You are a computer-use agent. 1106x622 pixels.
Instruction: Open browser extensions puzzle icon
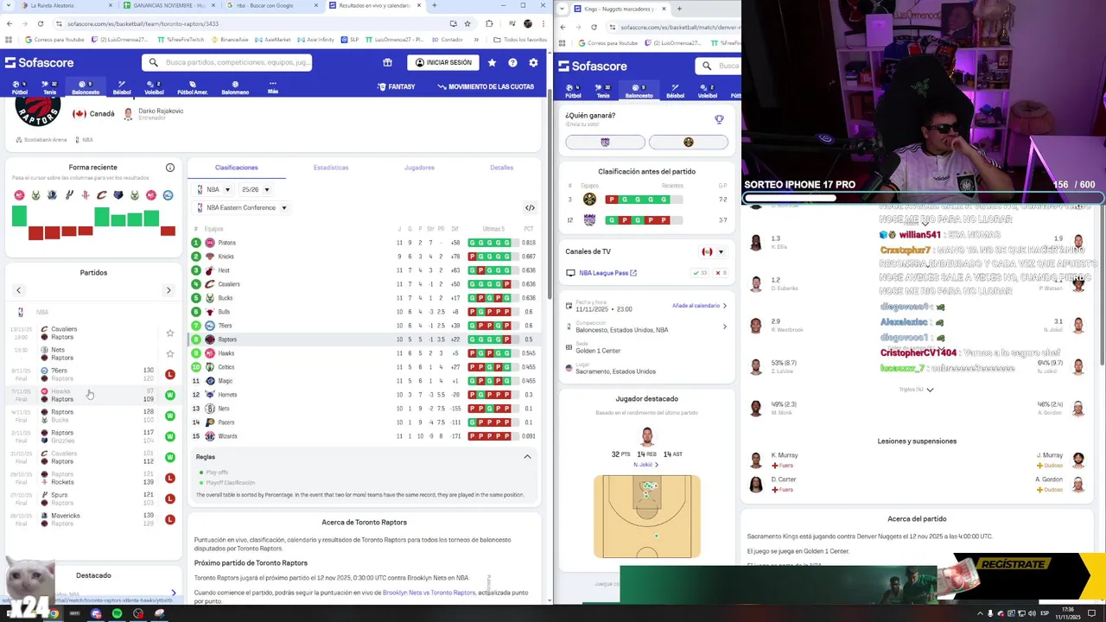tap(489, 23)
